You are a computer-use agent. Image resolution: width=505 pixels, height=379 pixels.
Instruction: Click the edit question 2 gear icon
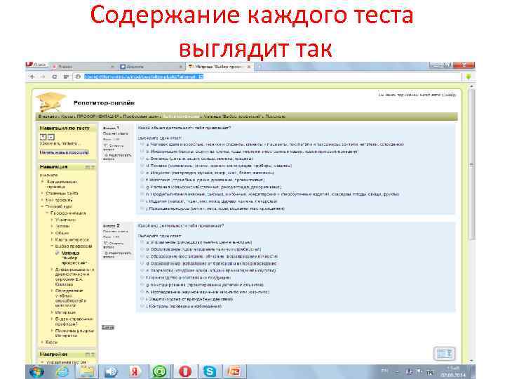pyautogui.click(x=107, y=253)
